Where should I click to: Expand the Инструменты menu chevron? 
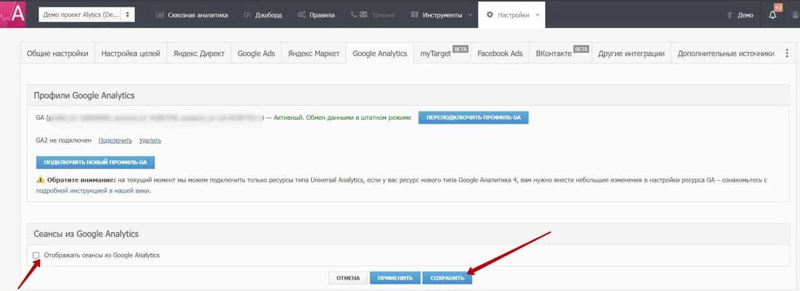470,15
